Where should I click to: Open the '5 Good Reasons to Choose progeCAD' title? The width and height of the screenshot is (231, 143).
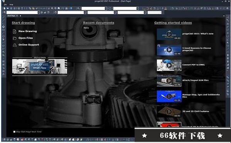pyautogui.click(x=197, y=49)
